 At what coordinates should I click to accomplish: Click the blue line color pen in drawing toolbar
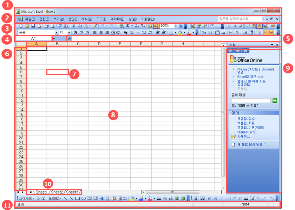tap(141, 198)
